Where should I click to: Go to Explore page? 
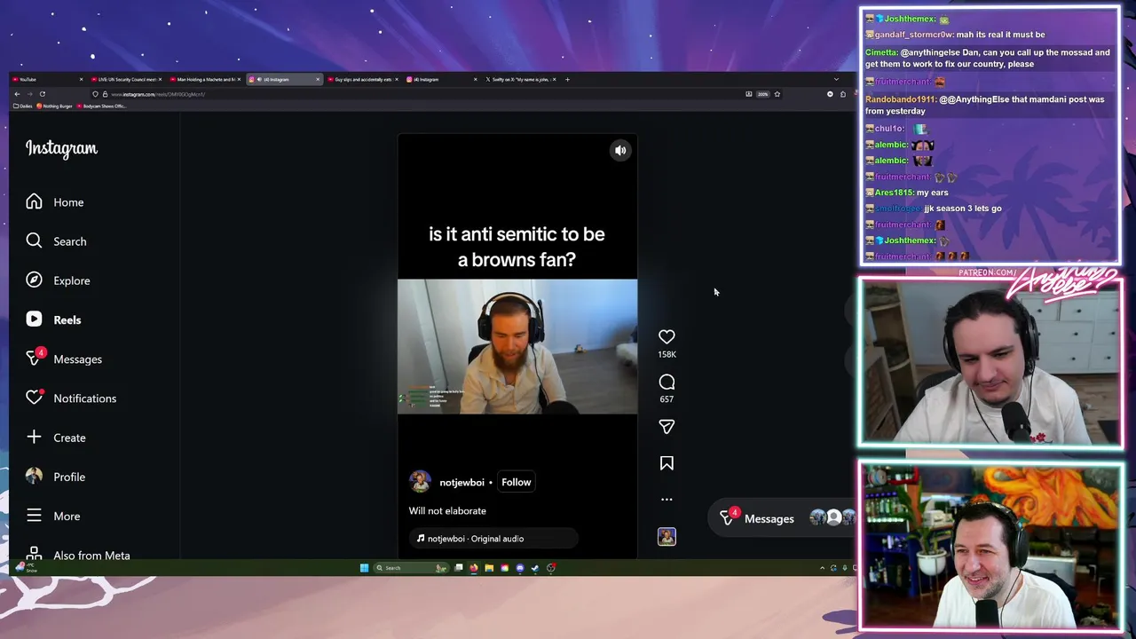[x=58, y=280]
